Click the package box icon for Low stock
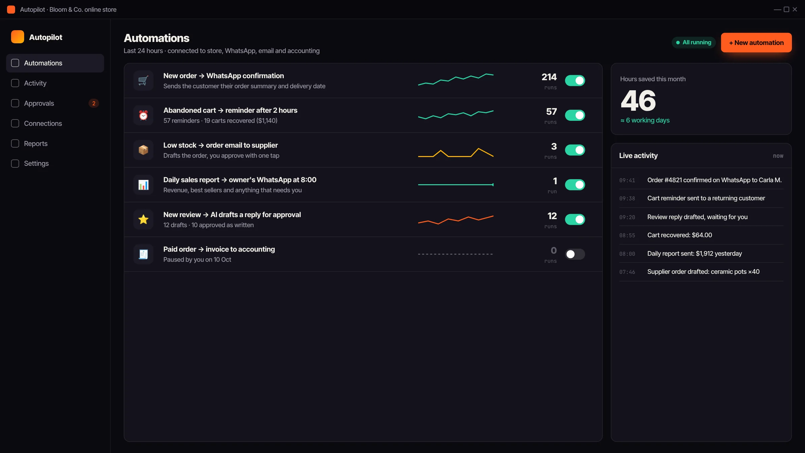 (143, 150)
